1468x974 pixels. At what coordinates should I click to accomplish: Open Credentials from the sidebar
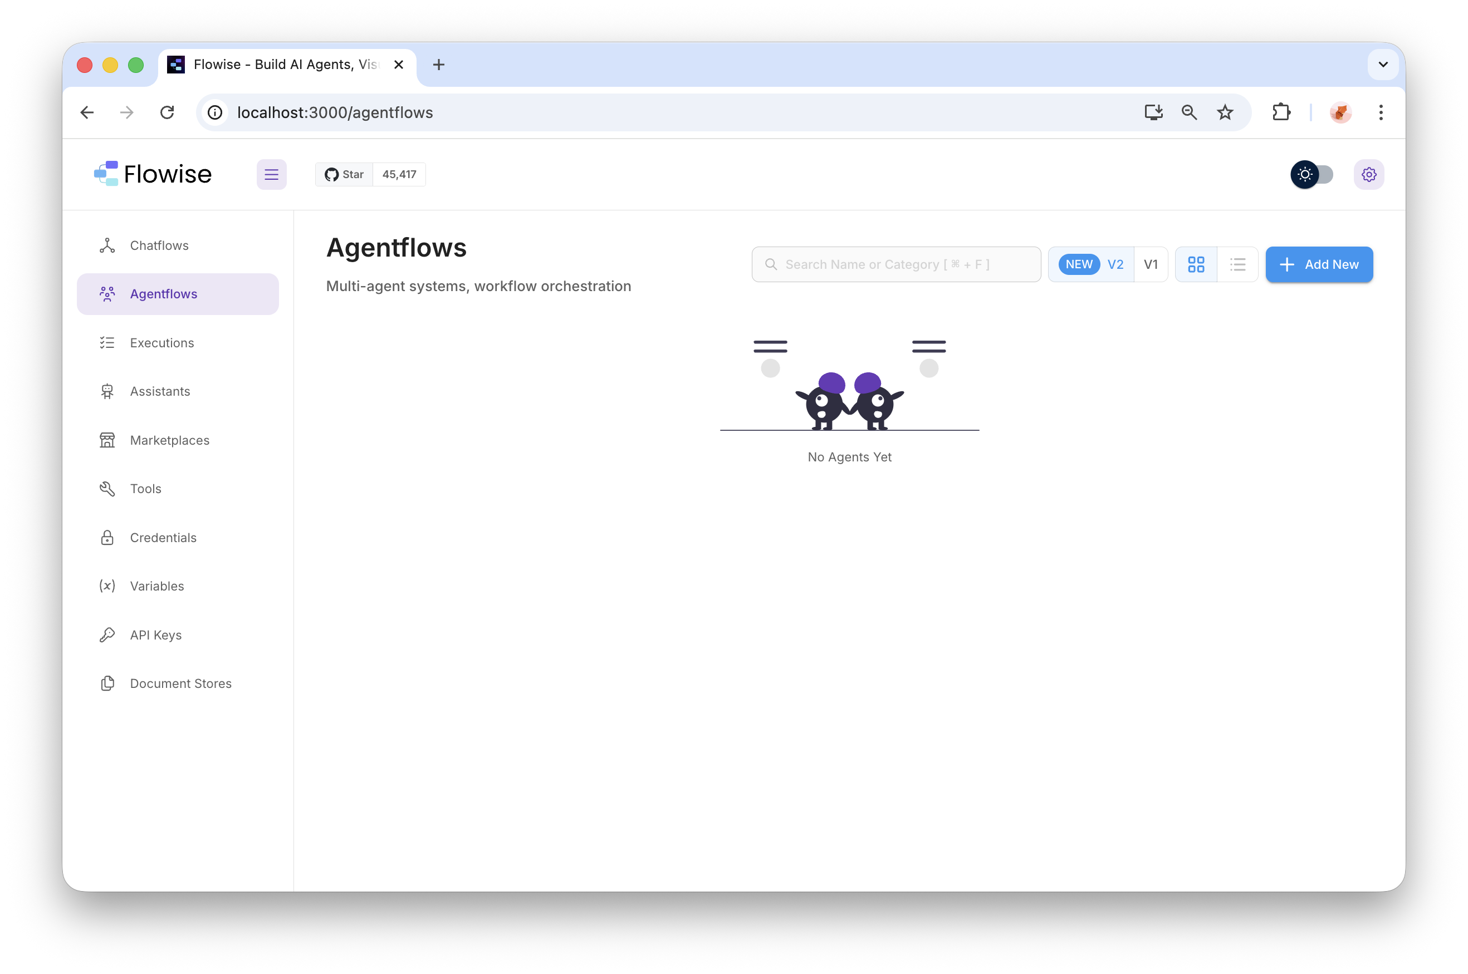coord(163,538)
